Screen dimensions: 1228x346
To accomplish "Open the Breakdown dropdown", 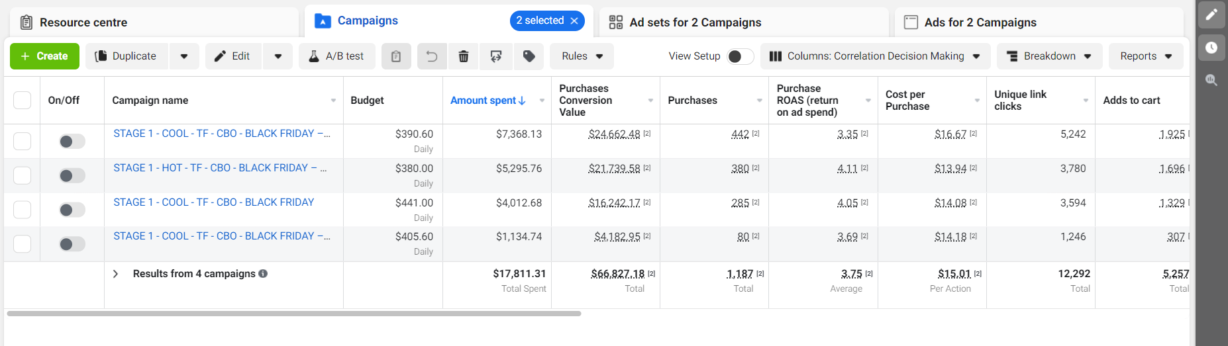I will (1049, 56).
